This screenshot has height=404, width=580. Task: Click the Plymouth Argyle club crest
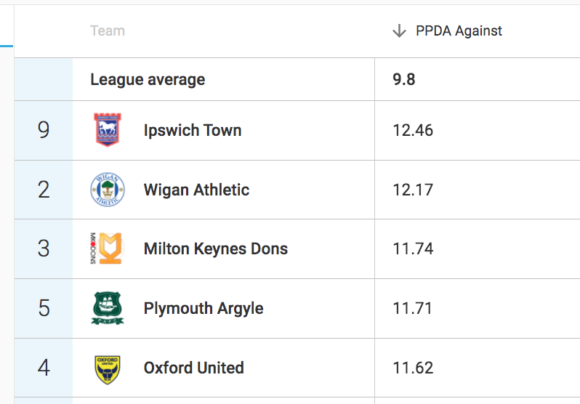(x=107, y=308)
